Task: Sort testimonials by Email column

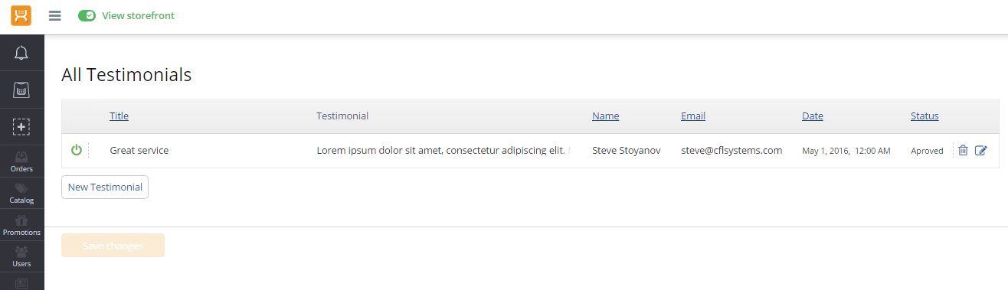Action: point(693,116)
